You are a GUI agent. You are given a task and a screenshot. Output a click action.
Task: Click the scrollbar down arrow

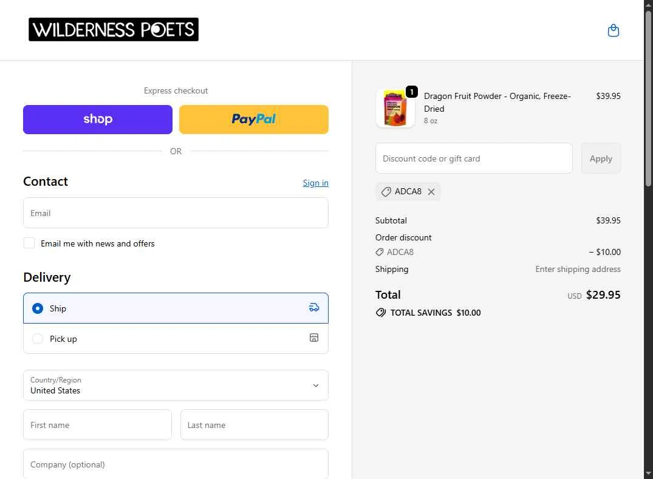click(648, 474)
